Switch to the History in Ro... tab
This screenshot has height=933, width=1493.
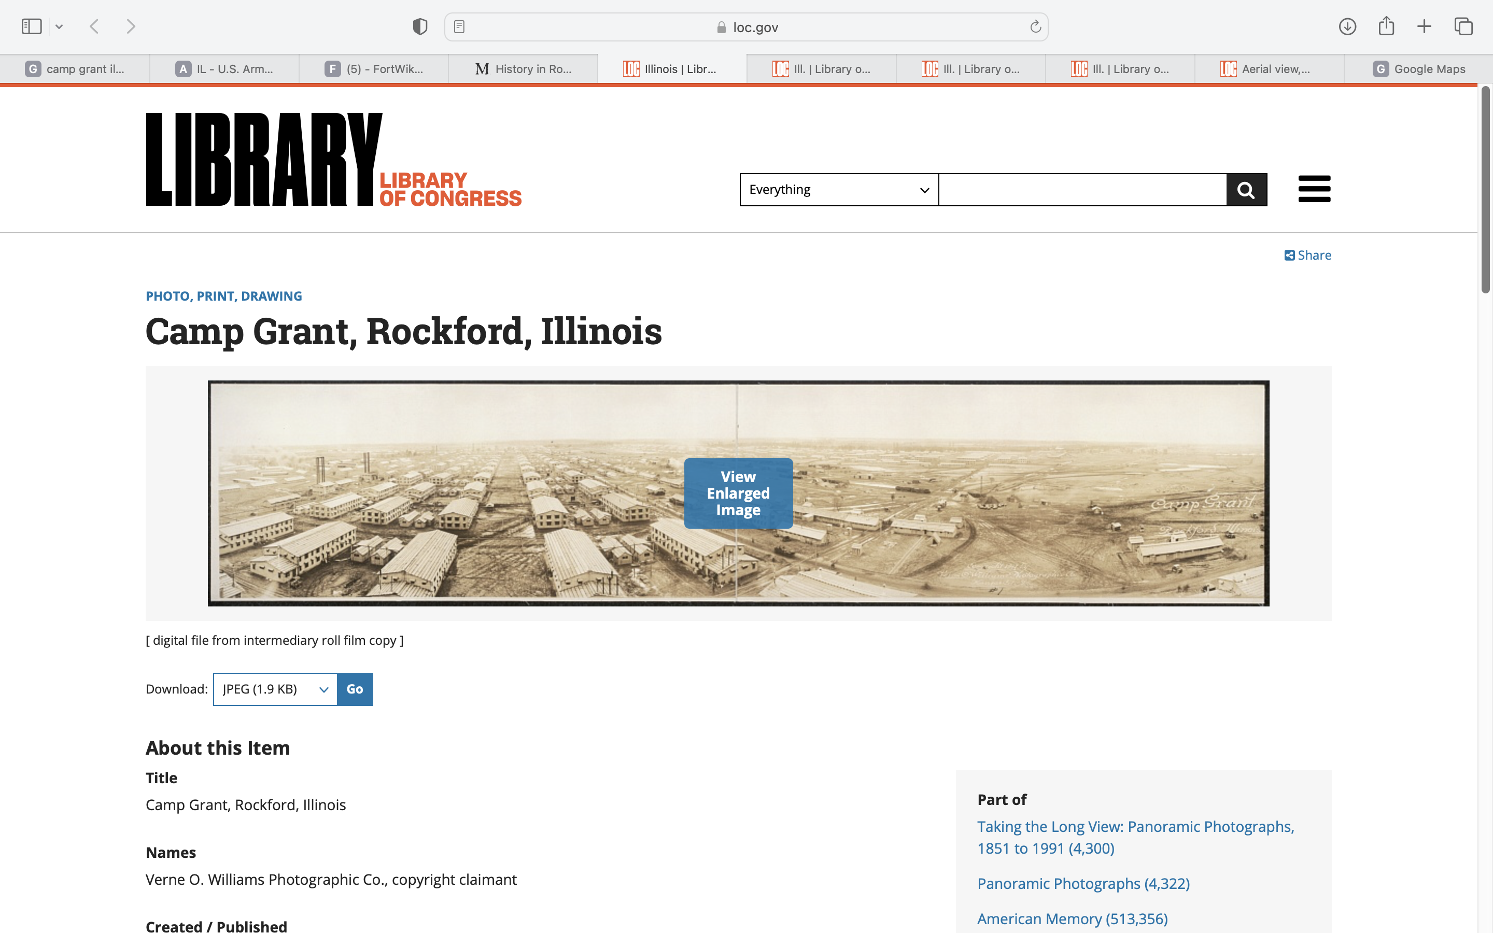click(523, 69)
